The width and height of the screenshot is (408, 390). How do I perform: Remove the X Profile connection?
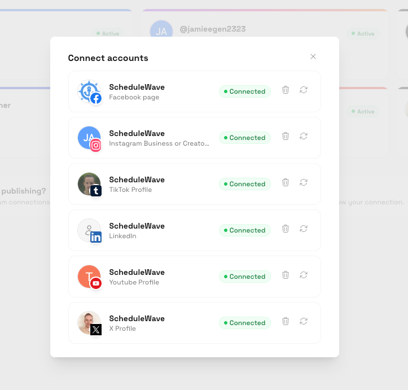(286, 322)
